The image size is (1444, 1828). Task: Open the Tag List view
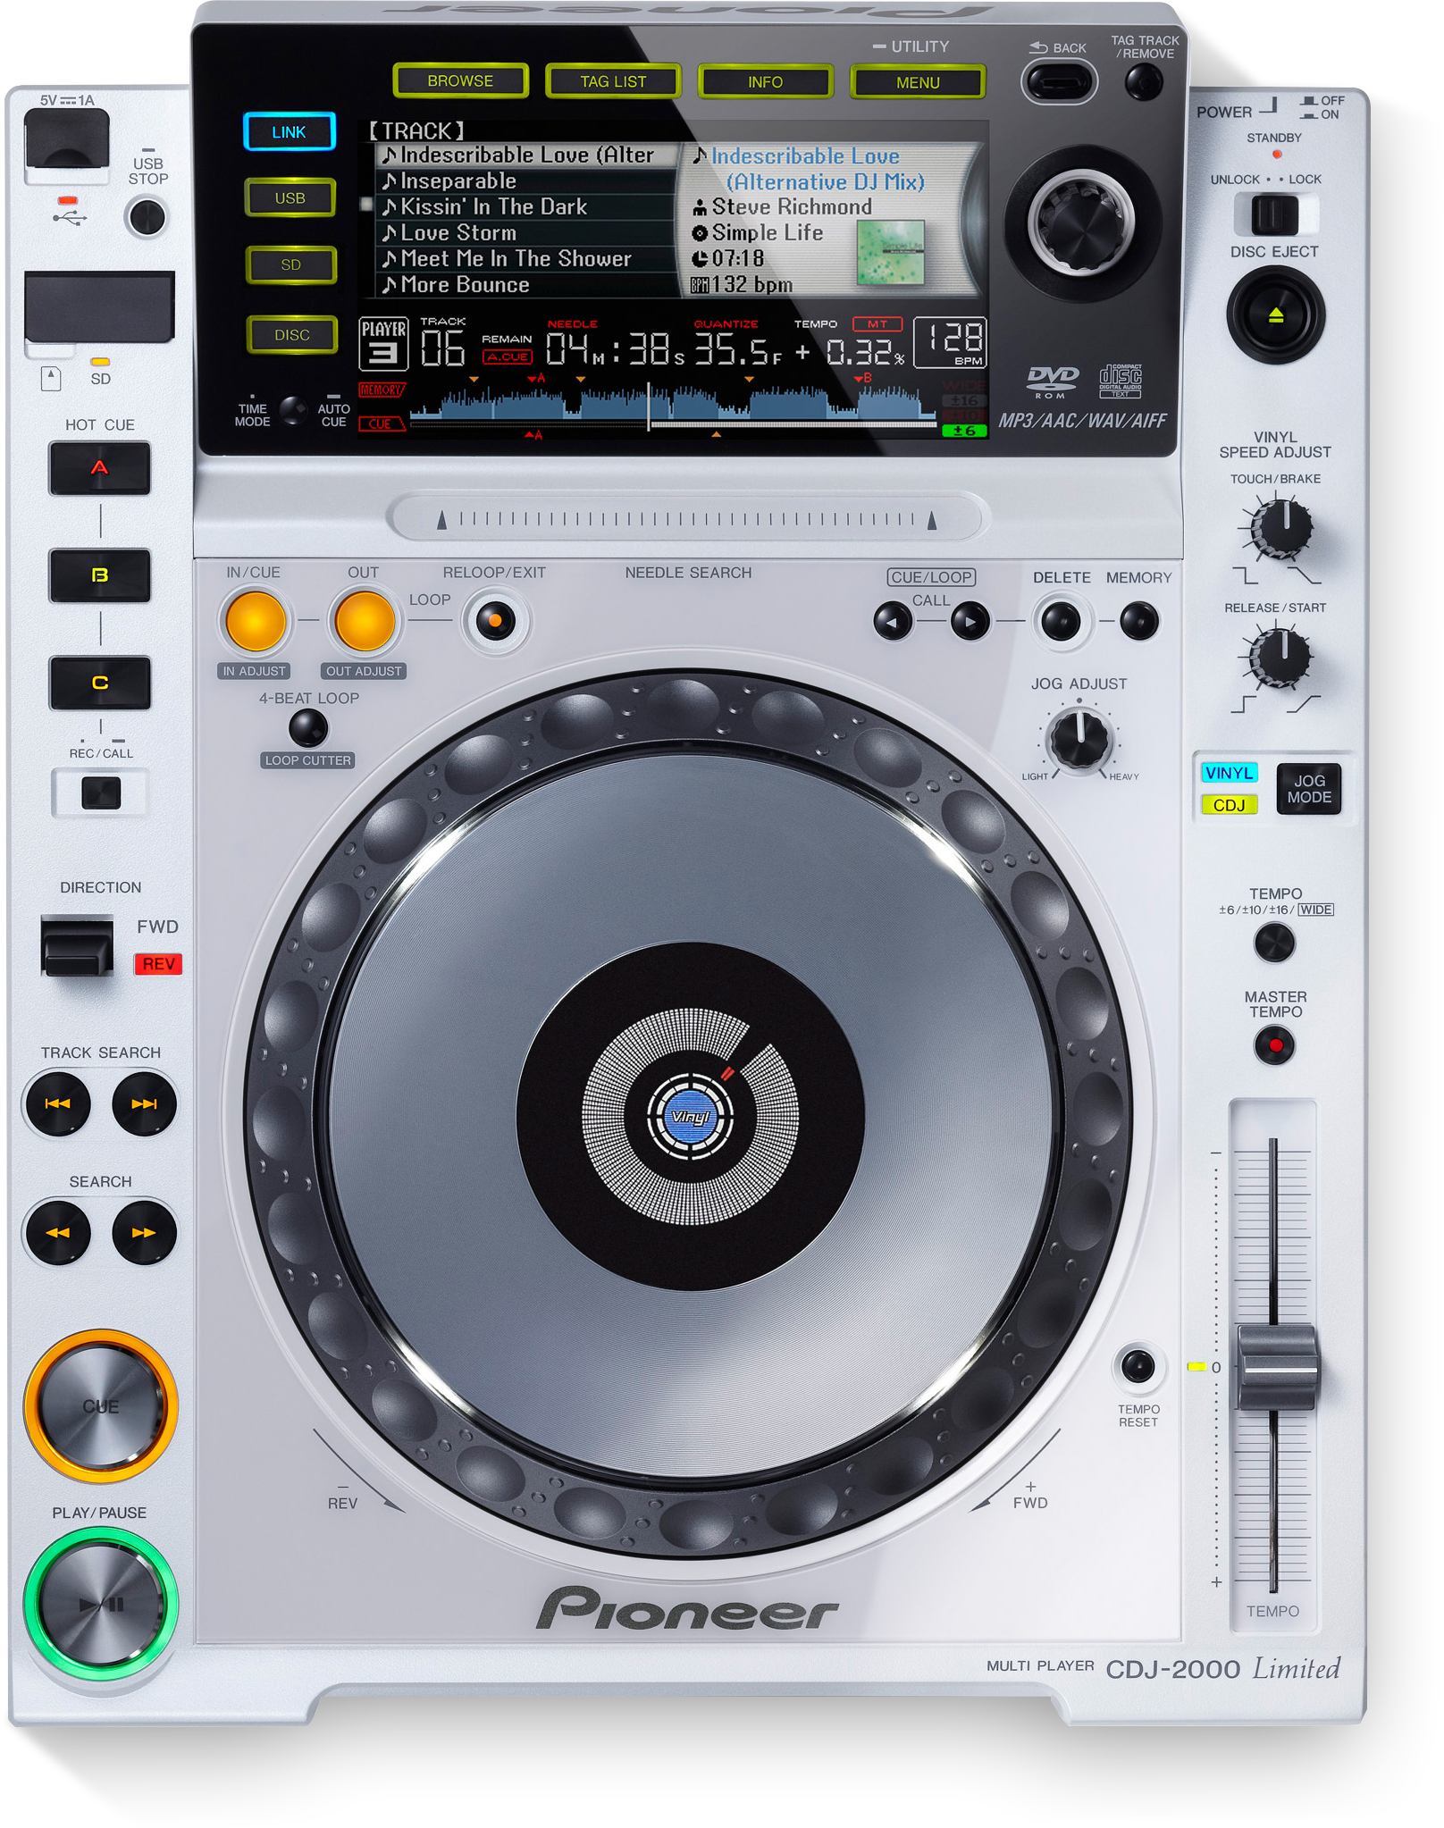[613, 82]
